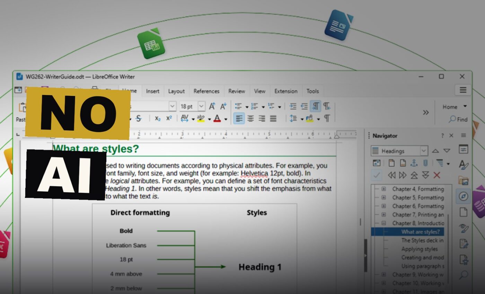Open the Tools tab

tap(312, 91)
